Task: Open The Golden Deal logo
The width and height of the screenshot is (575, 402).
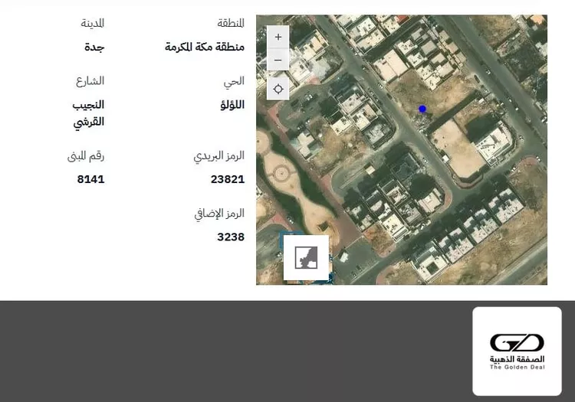Action: (x=517, y=351)
